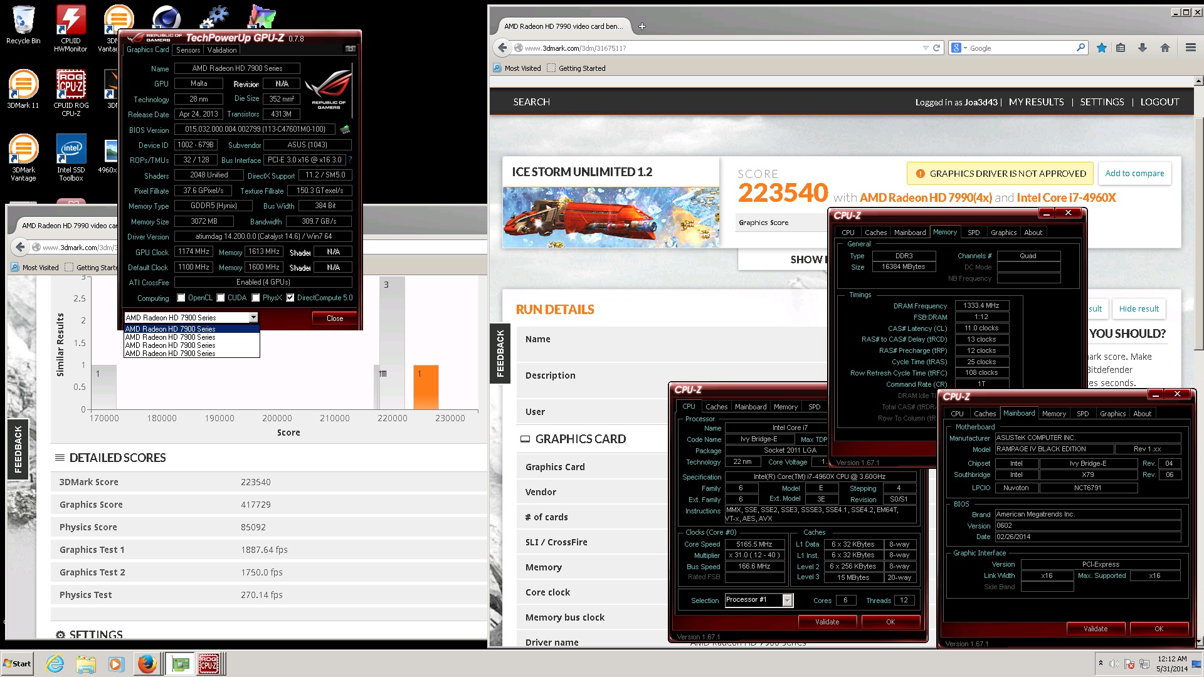This screenshot has height=677, width=1204.
Task: Open Caches tab in CPU-Z processor window
Action: pos(716,407)
